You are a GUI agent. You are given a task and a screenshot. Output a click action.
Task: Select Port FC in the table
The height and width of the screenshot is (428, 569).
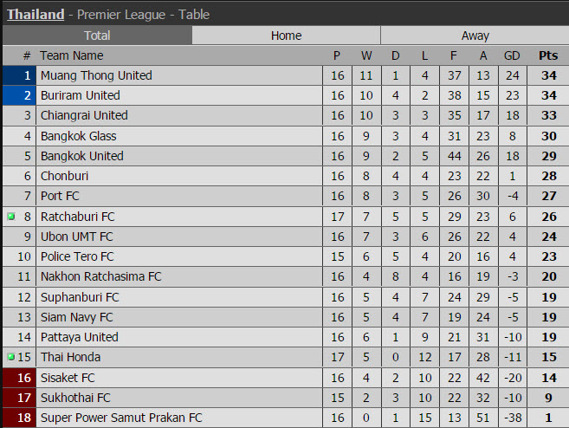(x=60, y=196)
